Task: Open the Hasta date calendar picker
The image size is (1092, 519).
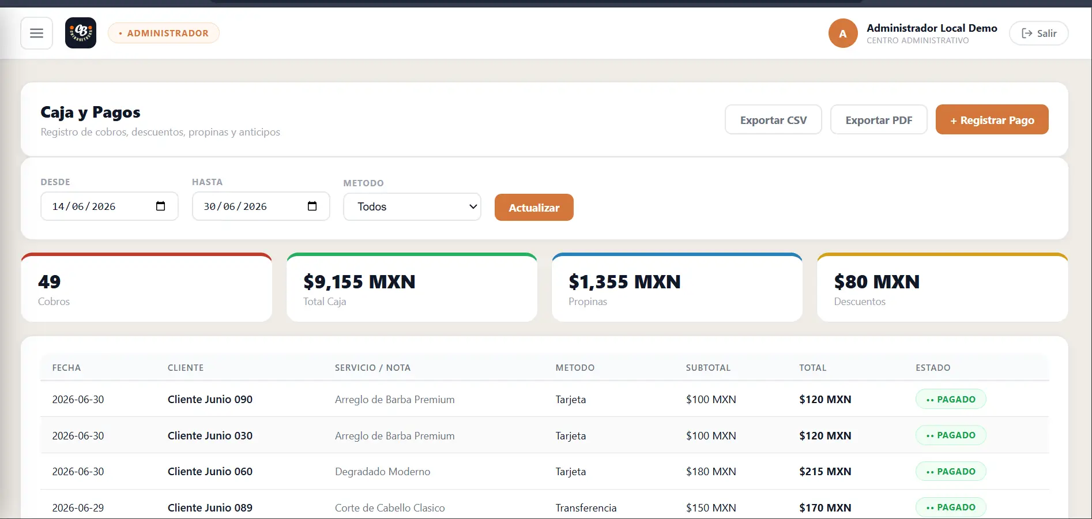Action: click(312, 206)
